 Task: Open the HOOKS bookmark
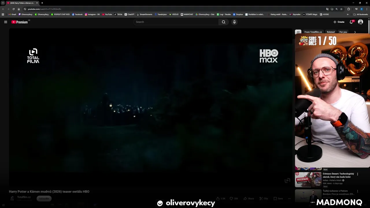point(324,14)
